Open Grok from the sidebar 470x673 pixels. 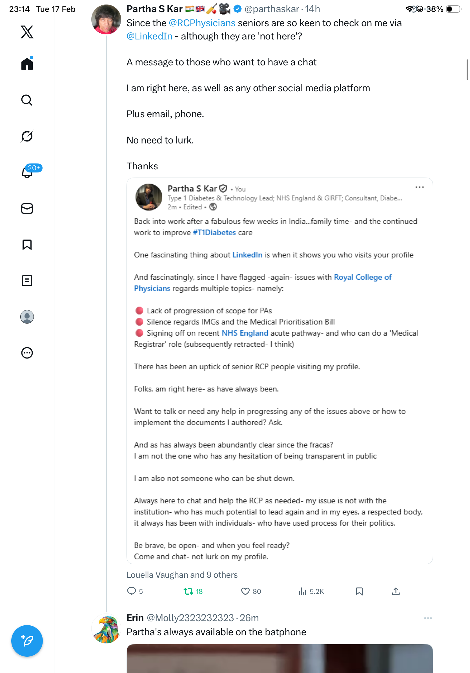pos(27,136)
